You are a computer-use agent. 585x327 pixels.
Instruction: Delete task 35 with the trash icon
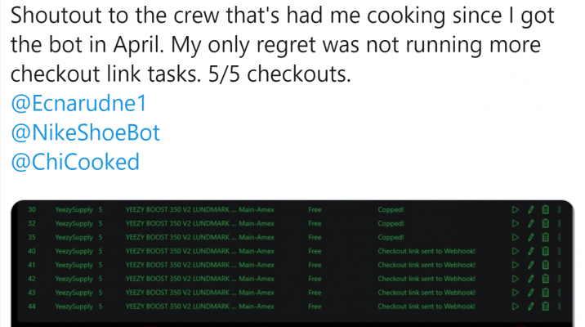coord(545,238)
